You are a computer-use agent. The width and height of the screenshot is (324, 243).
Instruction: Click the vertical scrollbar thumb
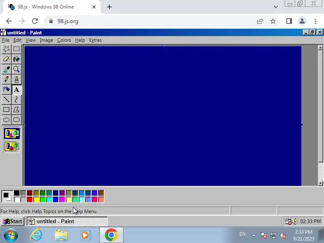320,107
